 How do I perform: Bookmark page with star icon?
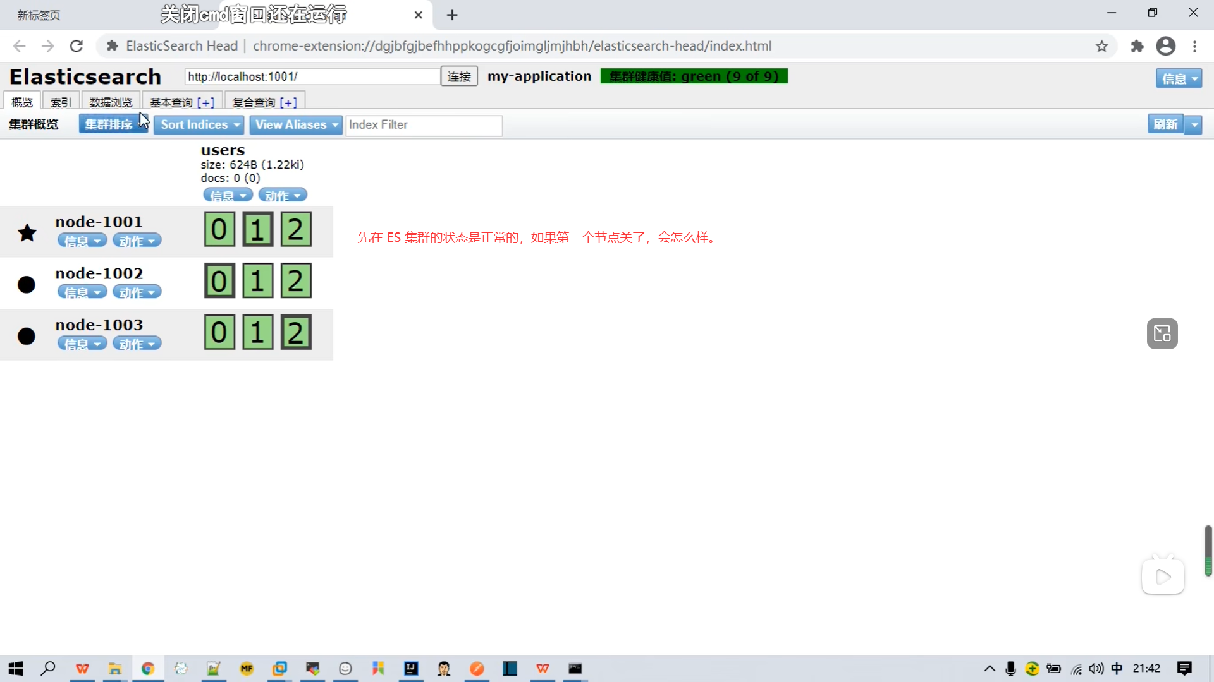coord(1101,46)
